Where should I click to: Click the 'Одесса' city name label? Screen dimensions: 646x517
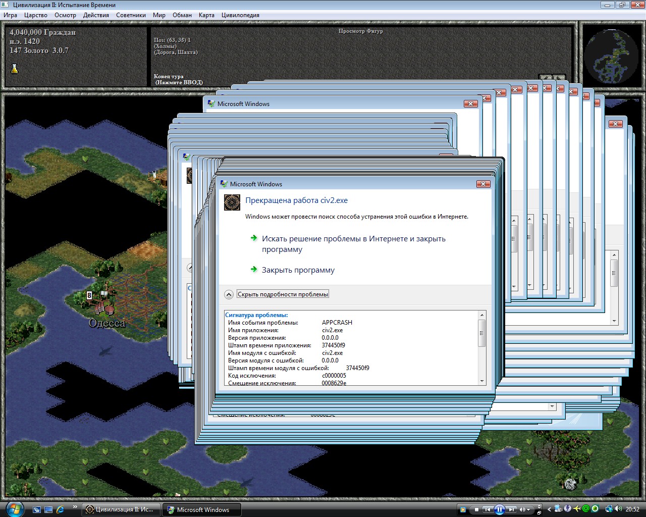[107, 323]
